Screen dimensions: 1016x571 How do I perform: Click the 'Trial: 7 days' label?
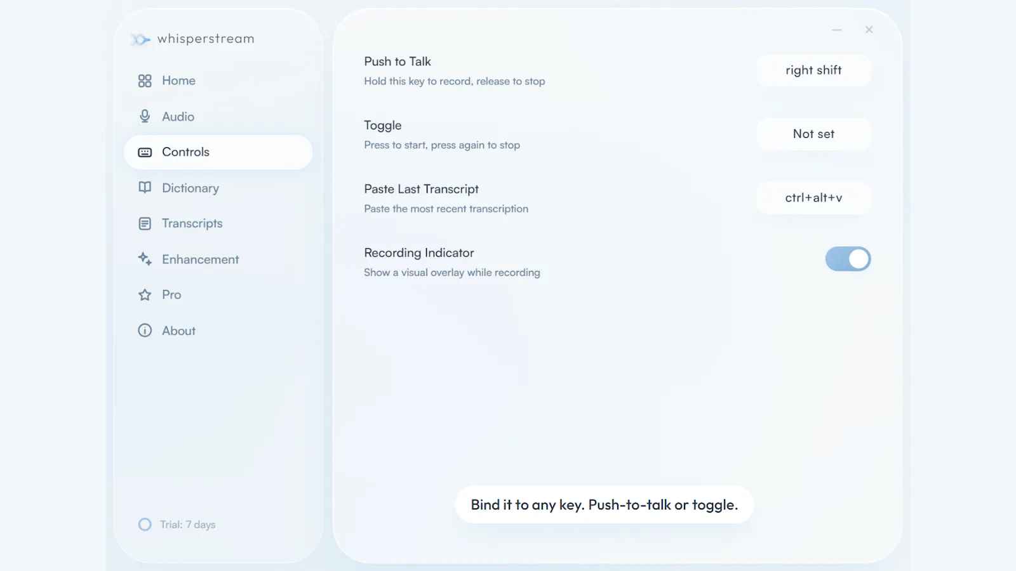point(187,525)
